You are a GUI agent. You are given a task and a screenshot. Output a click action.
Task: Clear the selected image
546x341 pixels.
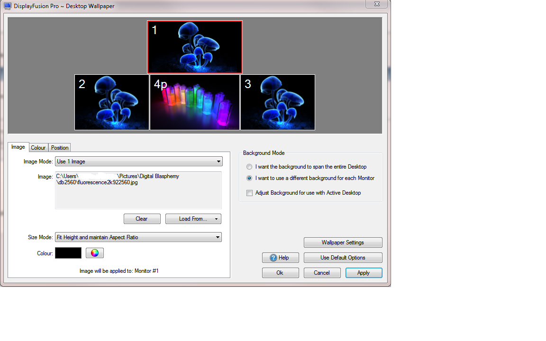142,219
